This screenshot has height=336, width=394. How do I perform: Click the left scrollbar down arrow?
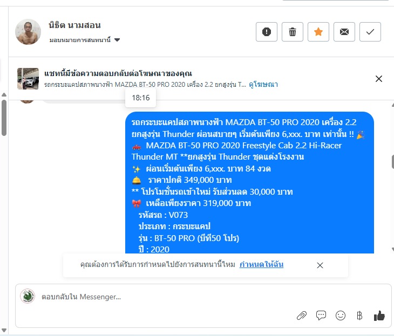(4, 331)
